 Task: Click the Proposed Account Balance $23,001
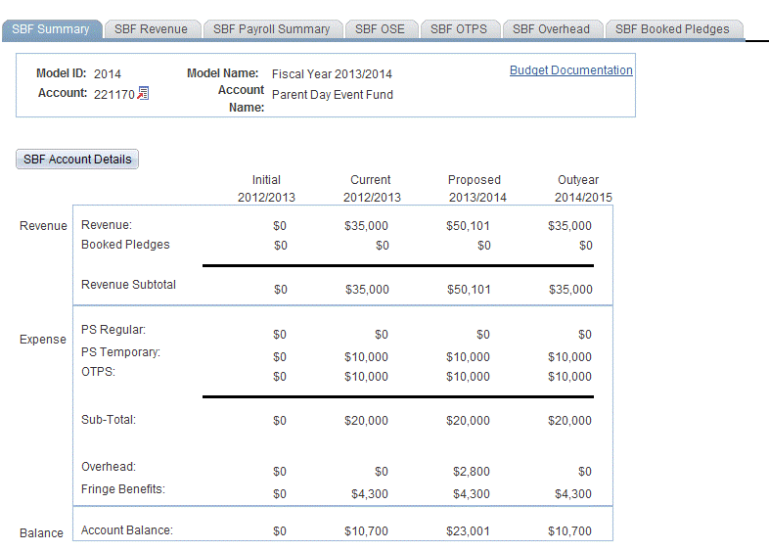tap(468, 531)
